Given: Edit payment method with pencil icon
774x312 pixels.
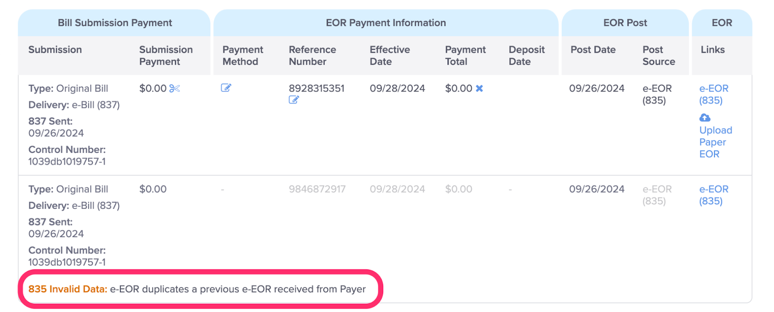Looking at the screenshot, I should pos(226,88).
